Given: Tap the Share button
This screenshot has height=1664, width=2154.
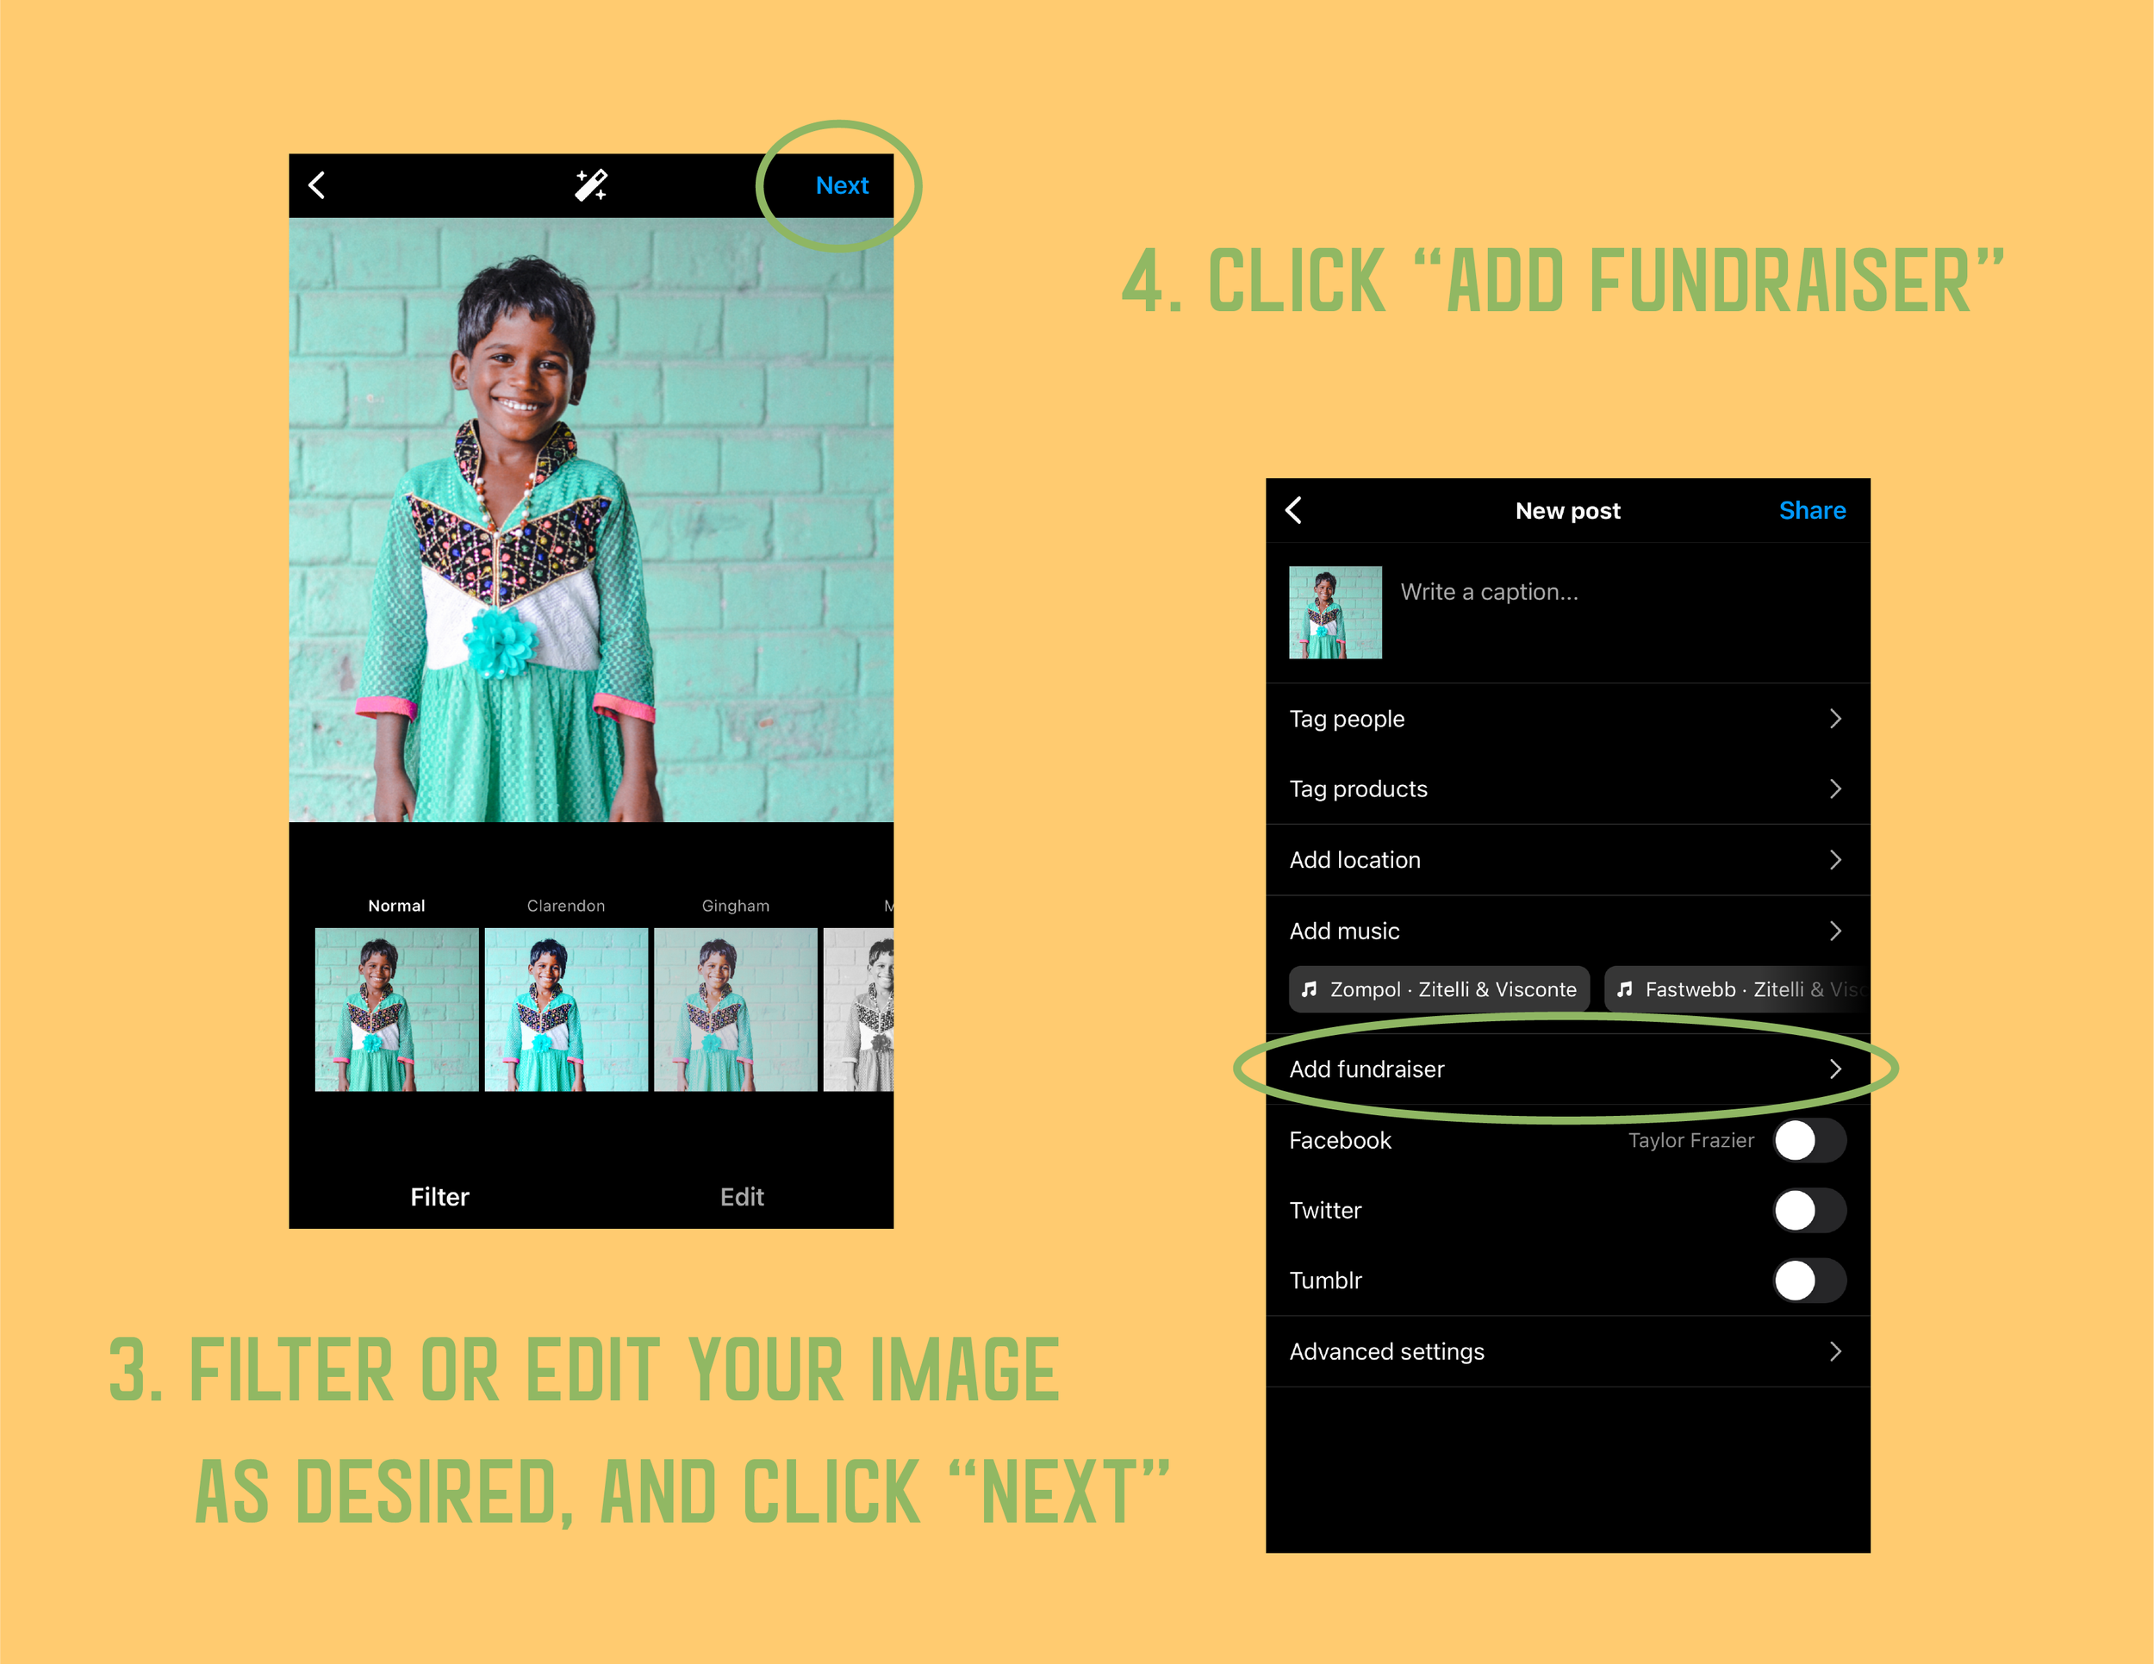Looking at the screenshot, I should [1812, 510].
